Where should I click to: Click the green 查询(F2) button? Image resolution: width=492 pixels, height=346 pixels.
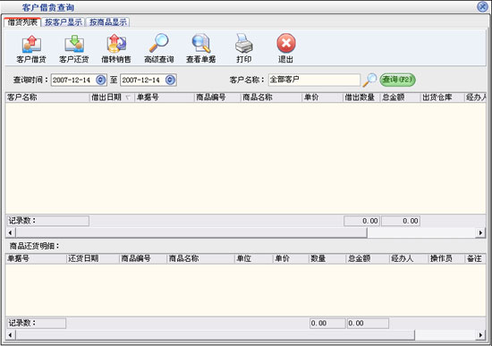[397, 80]
